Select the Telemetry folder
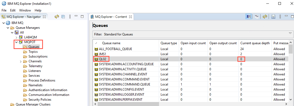The height and width of the screenshot is (106, 294). (x=35, y=66)
